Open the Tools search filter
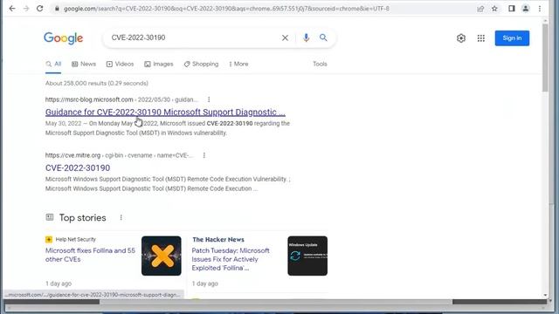This screenshot has width=559, height=314. pos(320,64)
